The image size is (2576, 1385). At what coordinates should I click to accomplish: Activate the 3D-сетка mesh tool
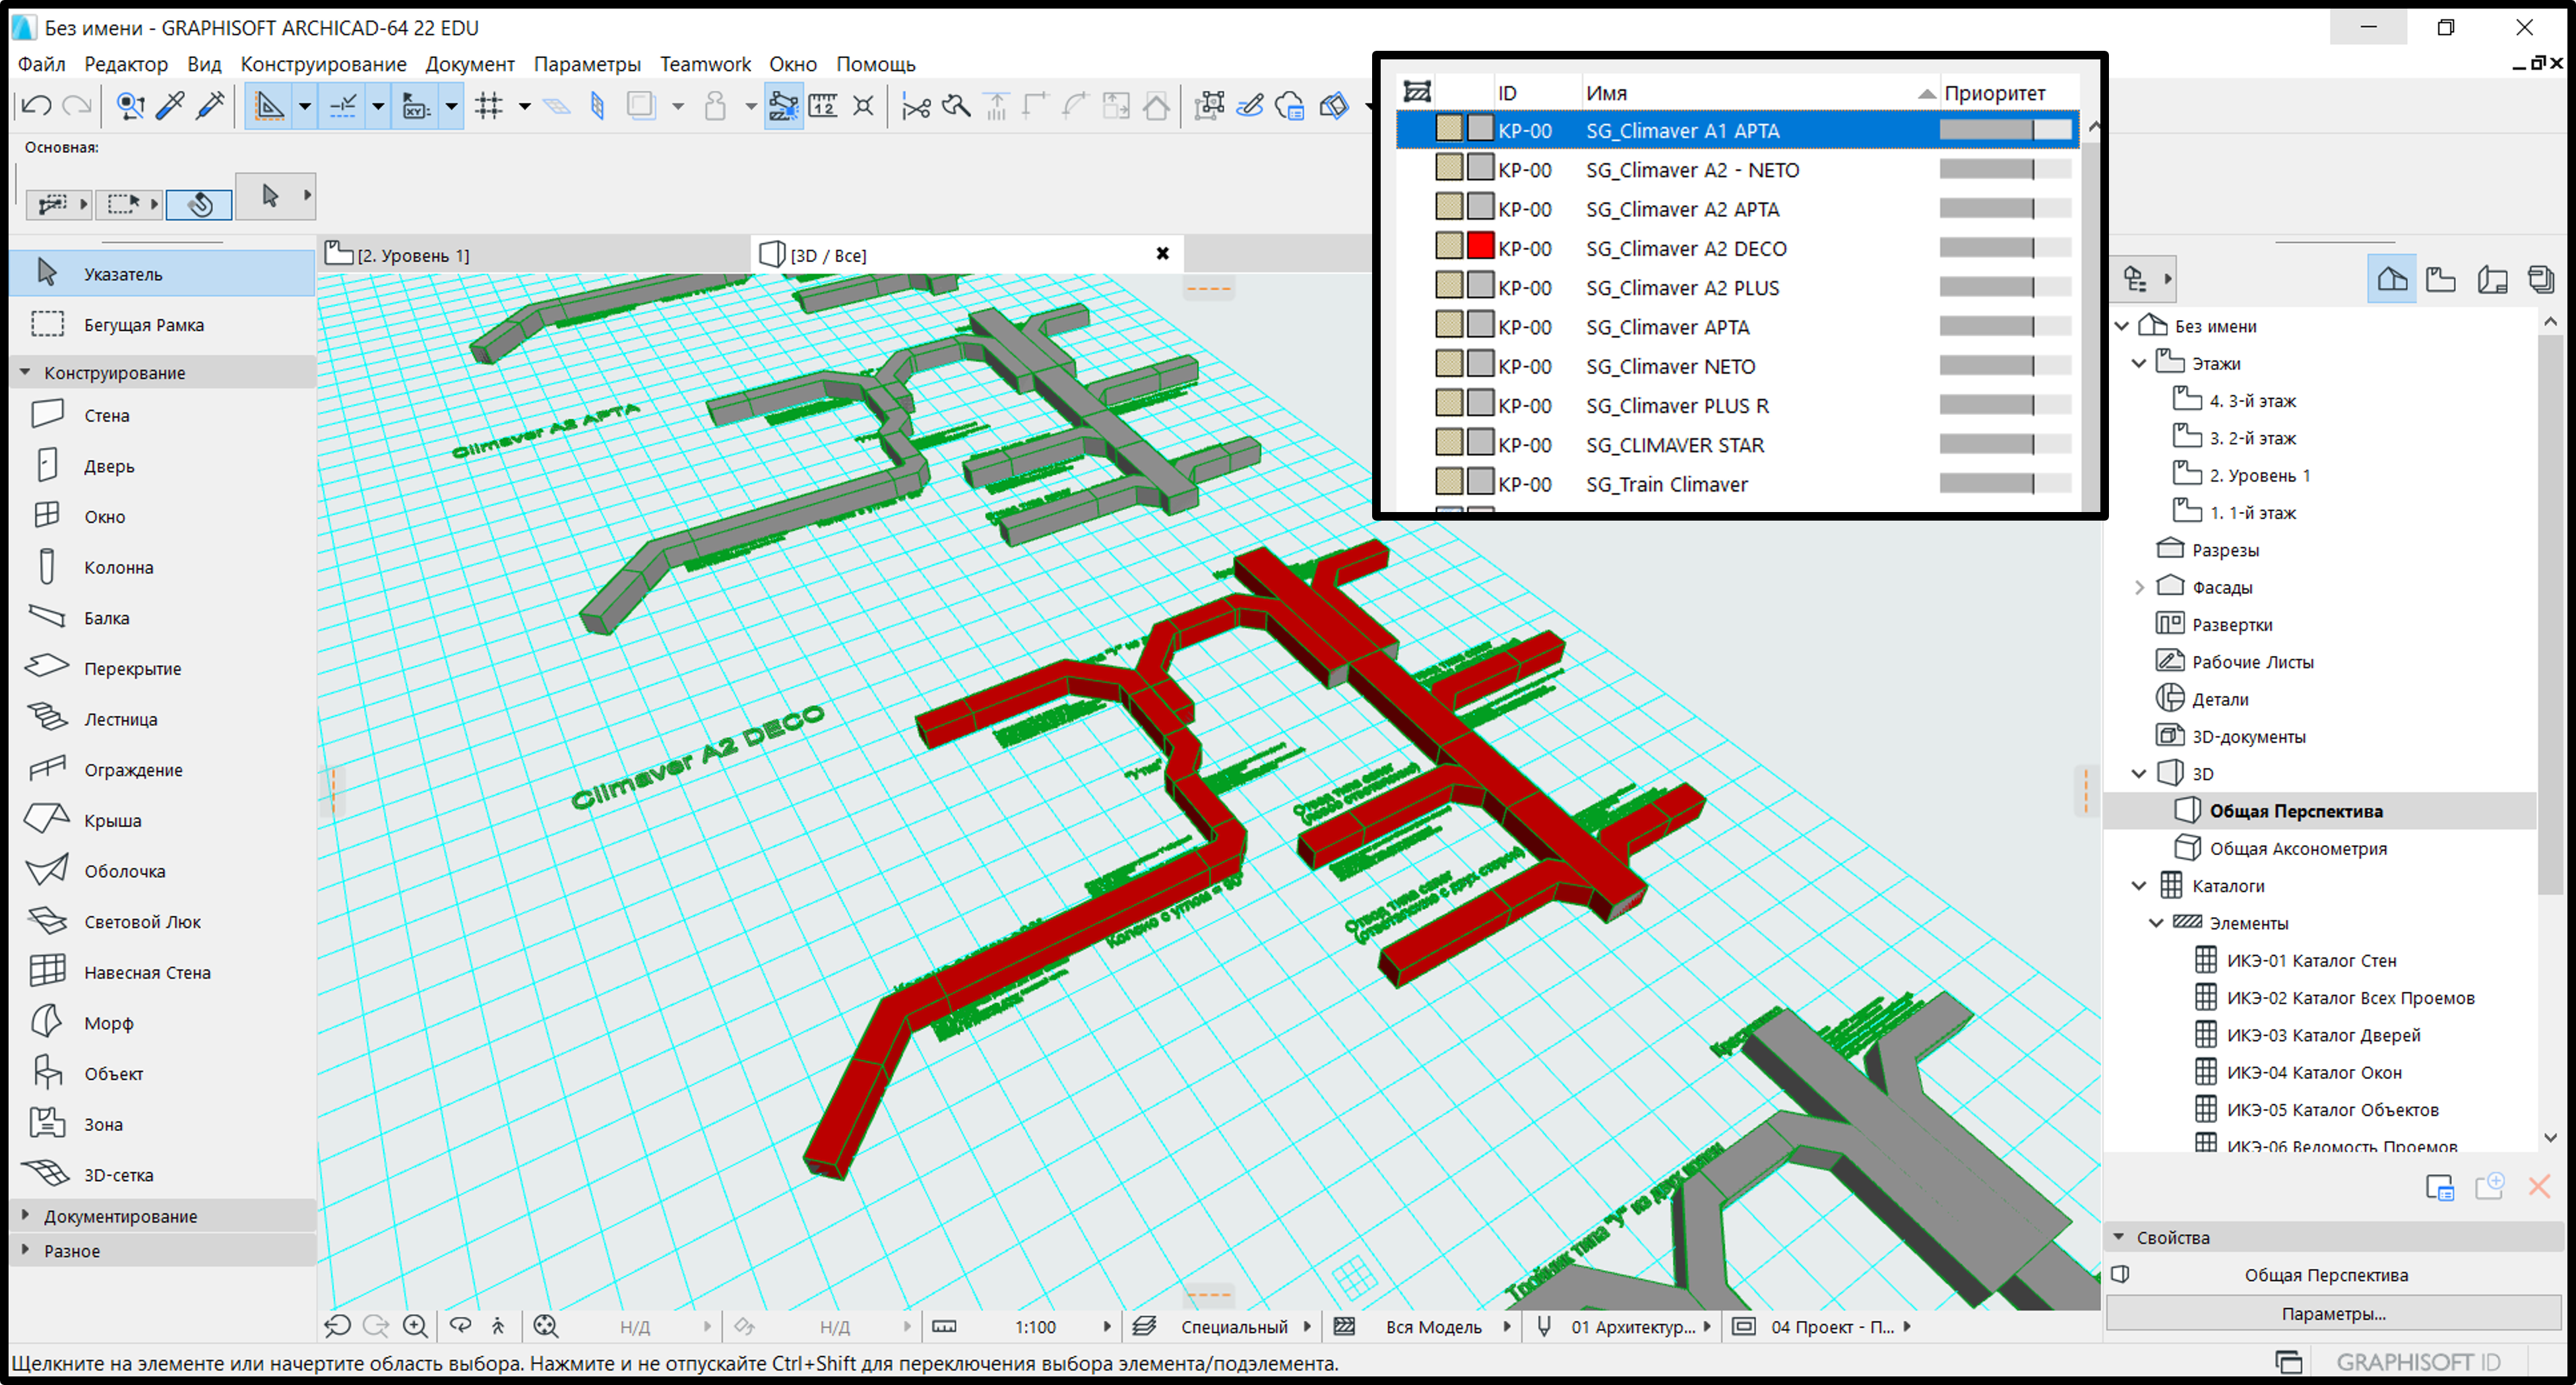[x=162, y=1175]
